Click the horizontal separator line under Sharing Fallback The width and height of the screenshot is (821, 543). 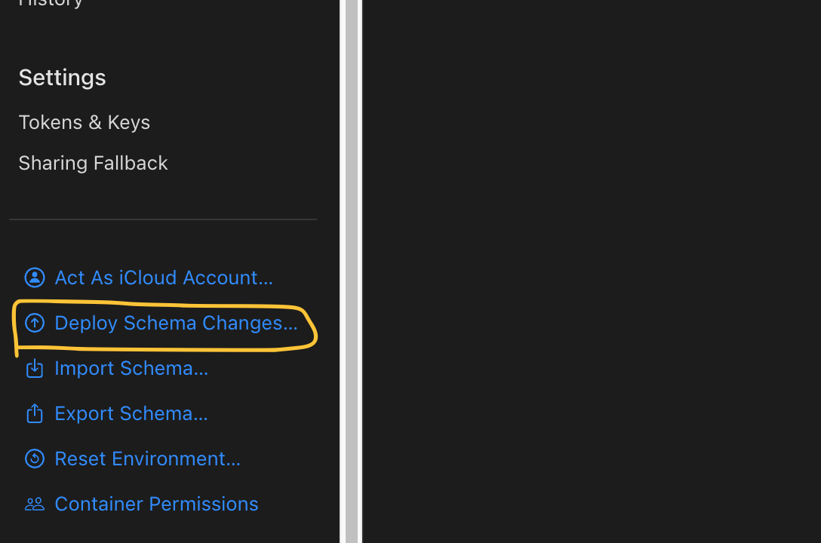[163, 219]
